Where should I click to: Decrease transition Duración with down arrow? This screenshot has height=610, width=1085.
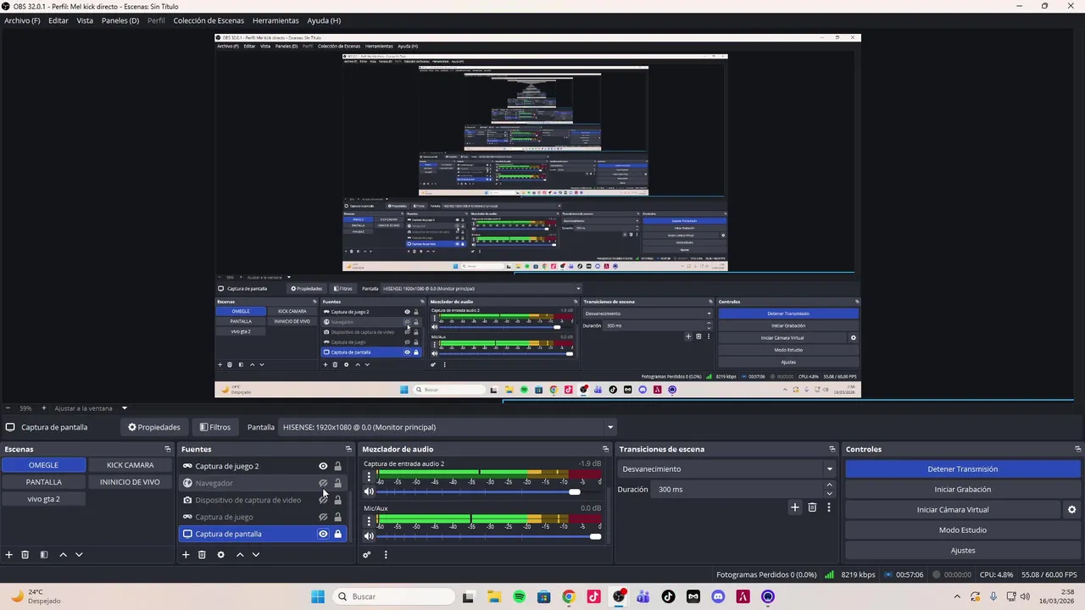coord(829,494)
